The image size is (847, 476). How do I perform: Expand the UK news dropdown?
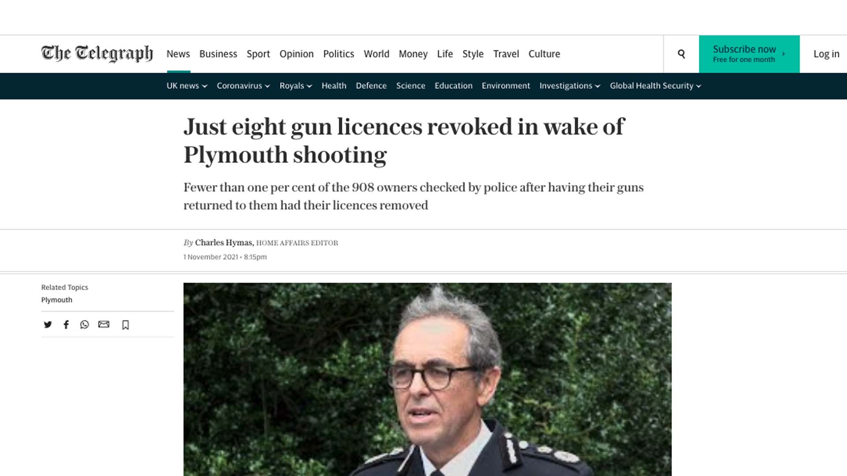coord(187,86)
